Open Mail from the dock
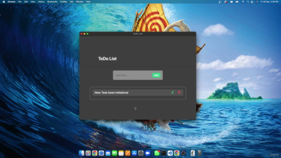Viewport: 281px width, 158px height. coord(108,153)
